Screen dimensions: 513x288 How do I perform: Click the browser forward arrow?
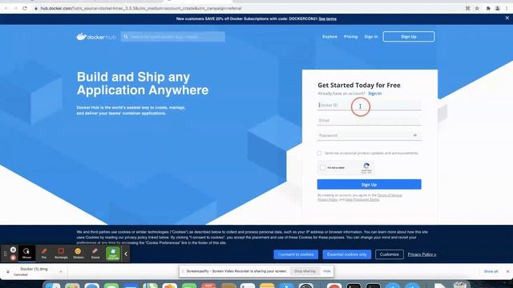tap(15, 8)
